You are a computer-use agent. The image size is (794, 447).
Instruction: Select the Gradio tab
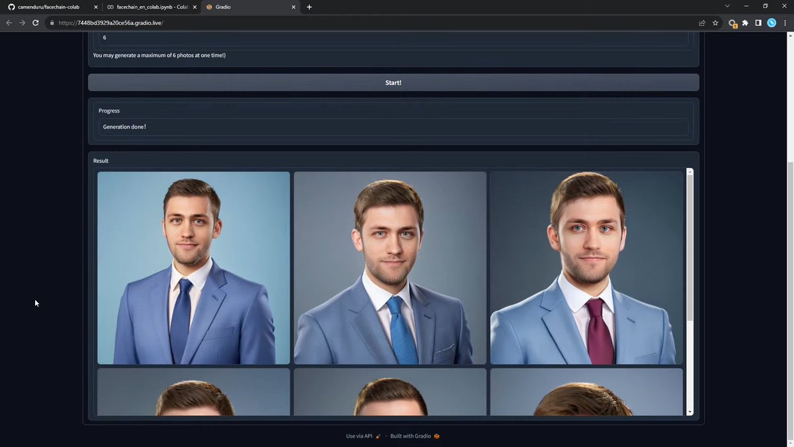pyautogui.click(x=251, y=7)
